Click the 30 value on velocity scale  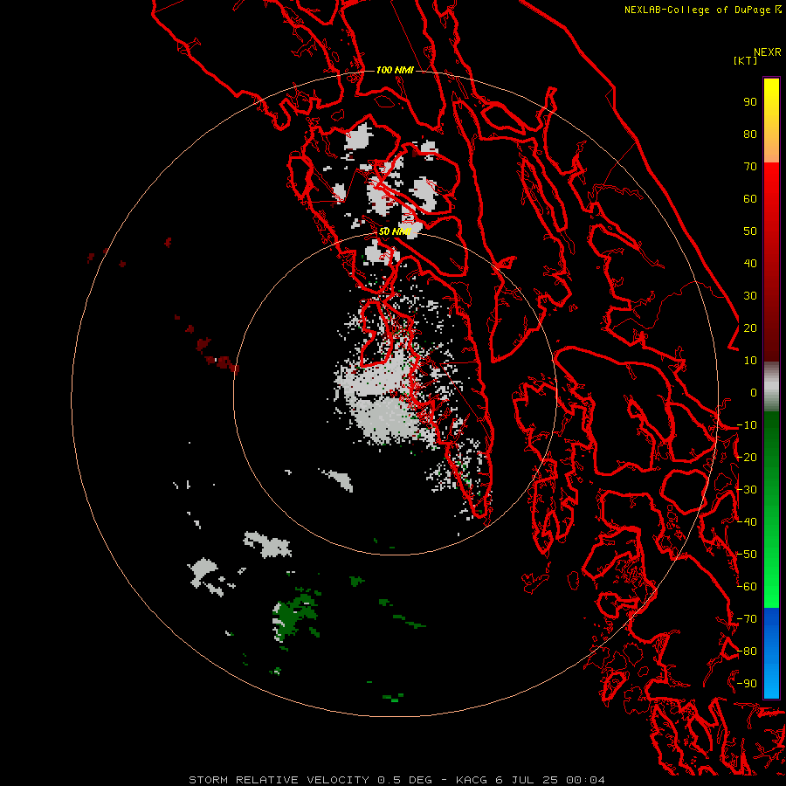click(x=750, y=296)
